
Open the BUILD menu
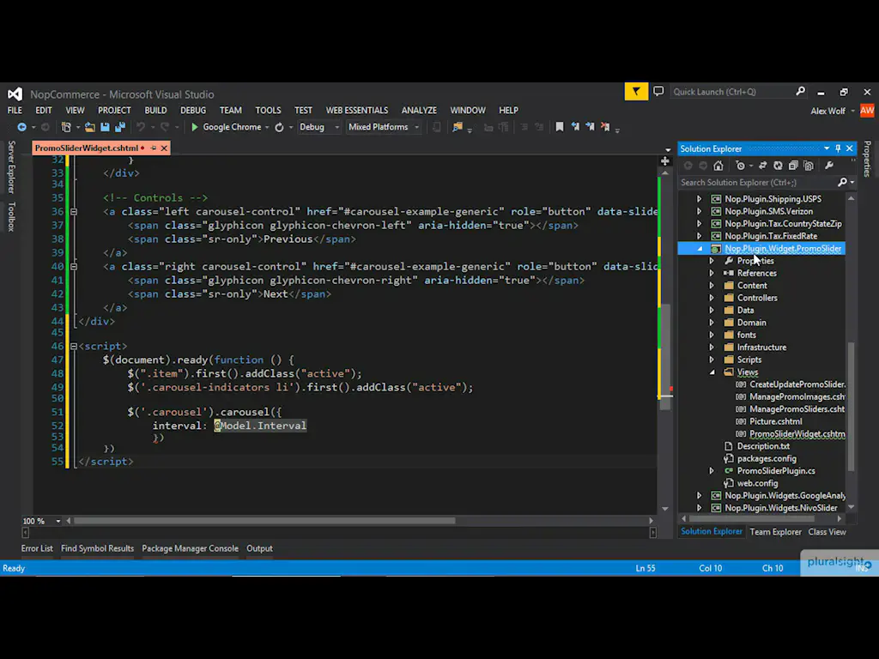click(x=155, y=111)
